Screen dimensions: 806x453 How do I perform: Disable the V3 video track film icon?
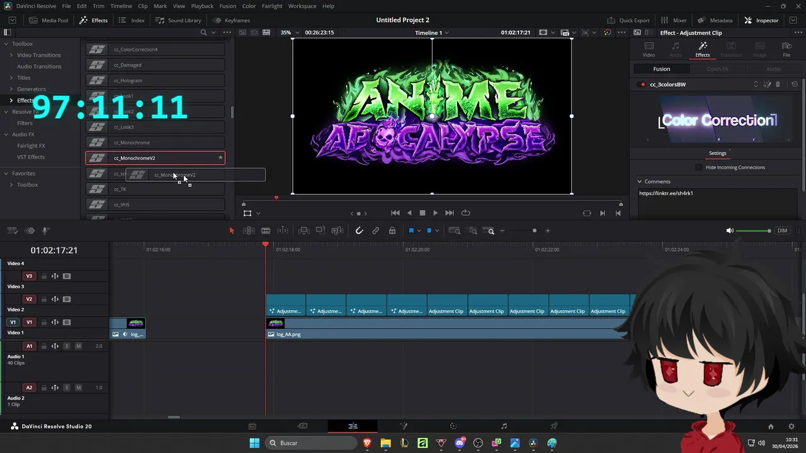point(67,276)
